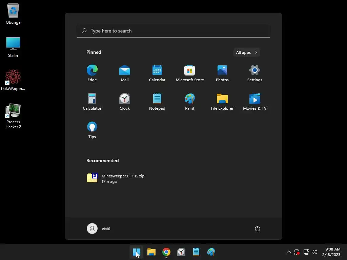Image resolution: width=347 pixels, height=260 pixels.
Task: Open Notepad from the taskbar
Action: tap(196, 252)
